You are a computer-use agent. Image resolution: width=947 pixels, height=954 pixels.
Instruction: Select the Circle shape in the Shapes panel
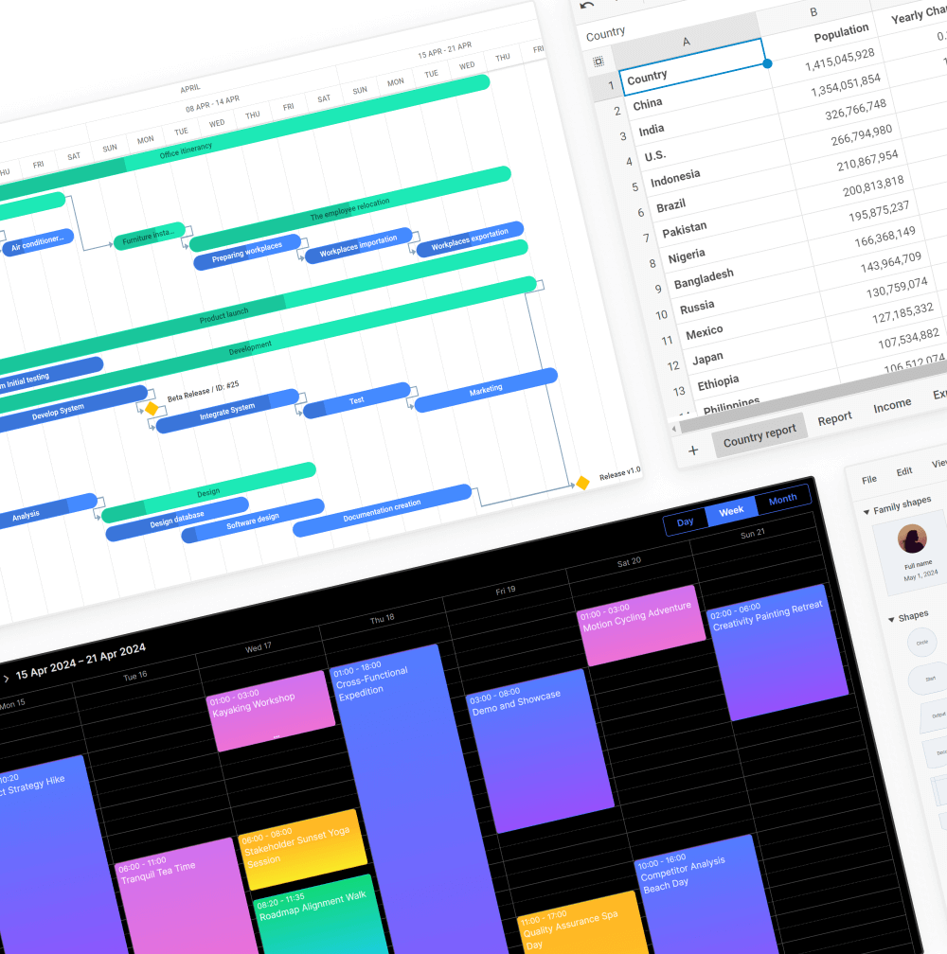coord(922,642)
